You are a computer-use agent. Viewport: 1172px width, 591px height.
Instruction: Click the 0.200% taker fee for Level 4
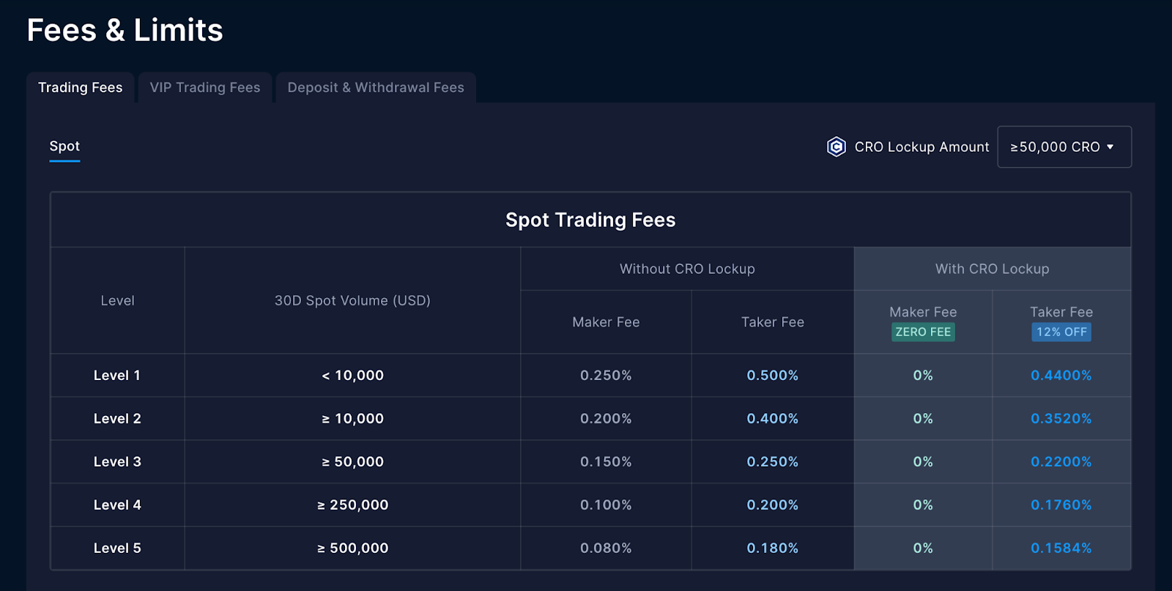(773, 505)
